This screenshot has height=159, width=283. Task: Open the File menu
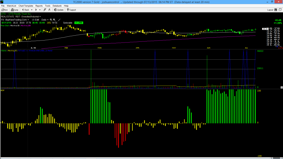tap(3, 6)
